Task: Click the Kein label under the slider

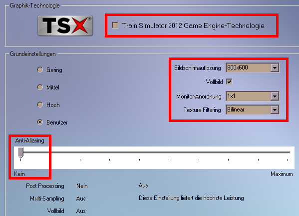Action: coord(19,174)
